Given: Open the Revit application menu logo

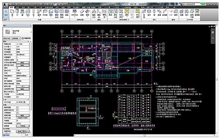Looking at the screenshot, I should pos(5,5).
